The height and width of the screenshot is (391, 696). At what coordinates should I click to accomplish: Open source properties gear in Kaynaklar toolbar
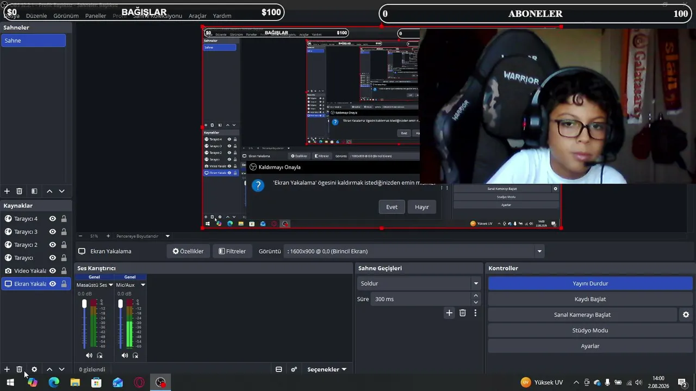point(34,369)
